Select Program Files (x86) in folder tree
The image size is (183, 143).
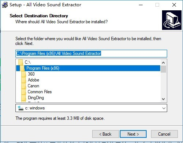tap(43, 68)
